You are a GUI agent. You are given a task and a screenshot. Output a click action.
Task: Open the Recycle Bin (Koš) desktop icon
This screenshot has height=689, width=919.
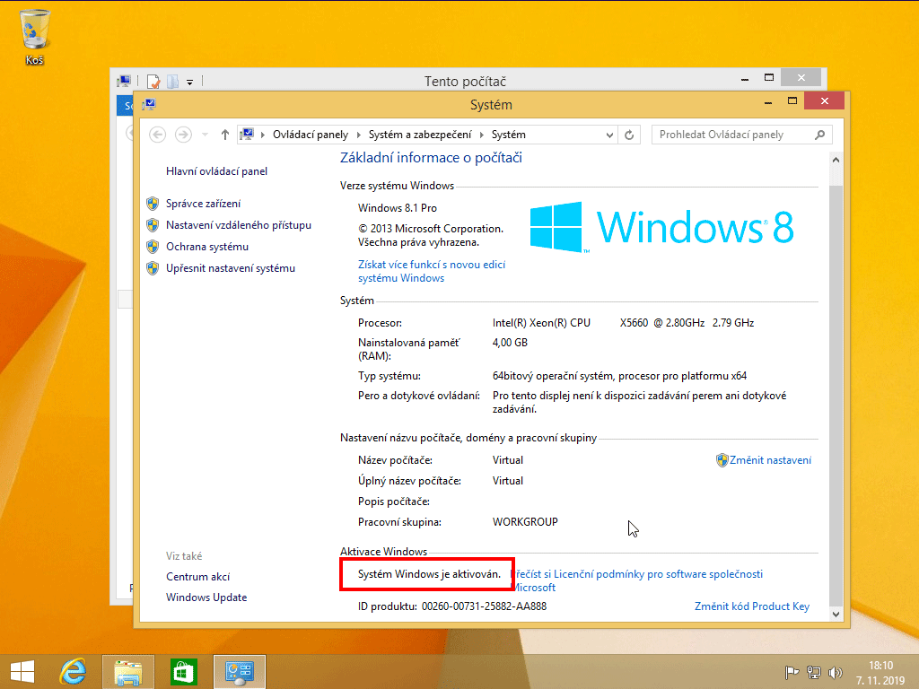click(35, 36)
